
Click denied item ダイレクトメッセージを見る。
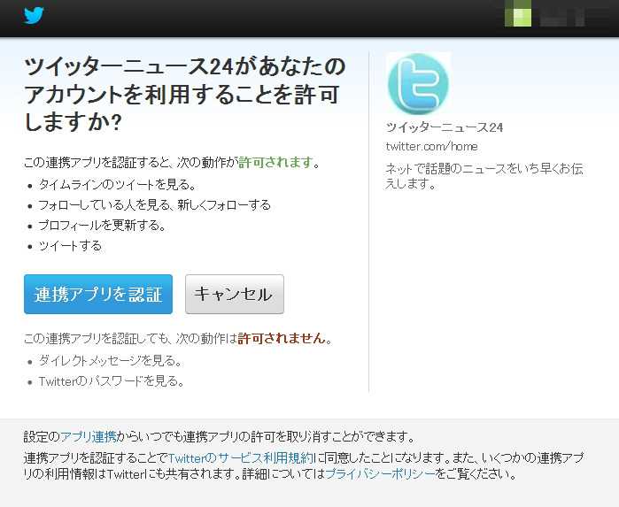tap(110, 361)
